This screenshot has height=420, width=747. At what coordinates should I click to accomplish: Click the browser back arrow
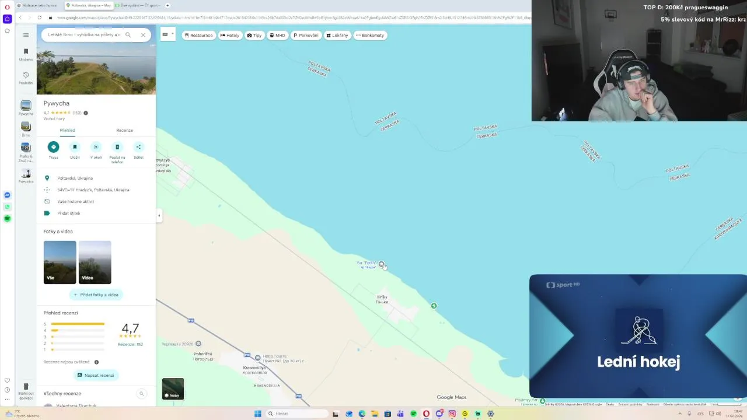pos(20,17)
